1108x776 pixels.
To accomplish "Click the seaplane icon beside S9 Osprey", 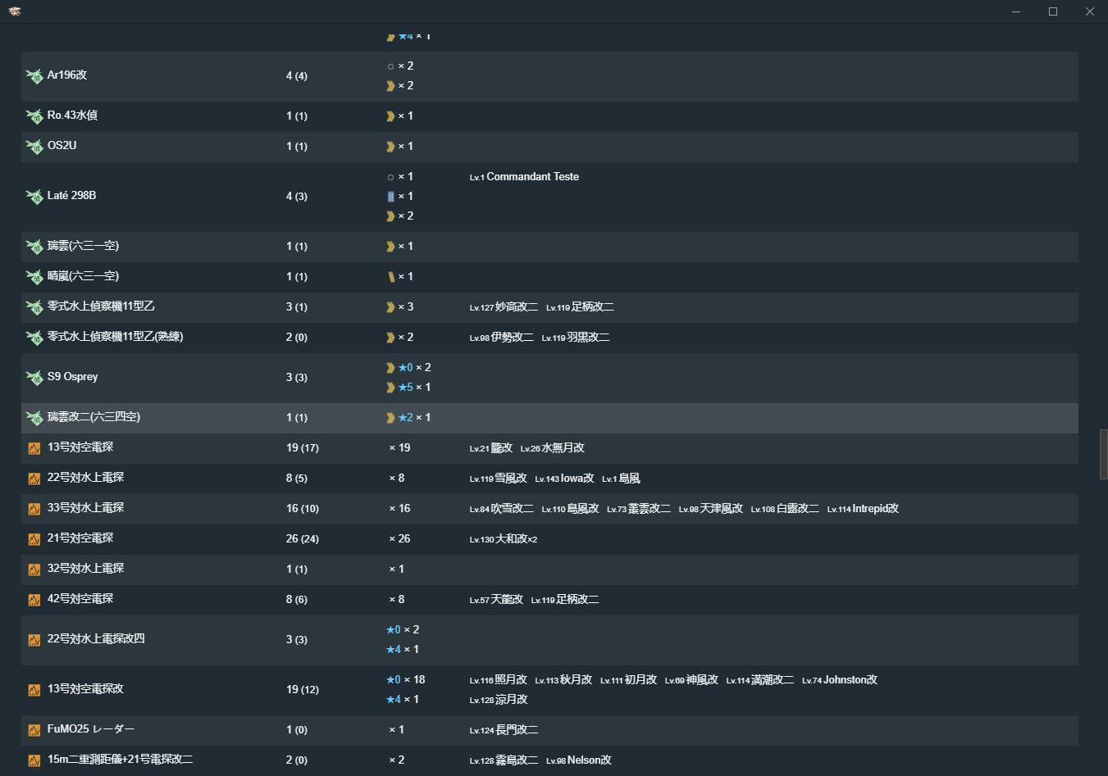I will [34, 378].
